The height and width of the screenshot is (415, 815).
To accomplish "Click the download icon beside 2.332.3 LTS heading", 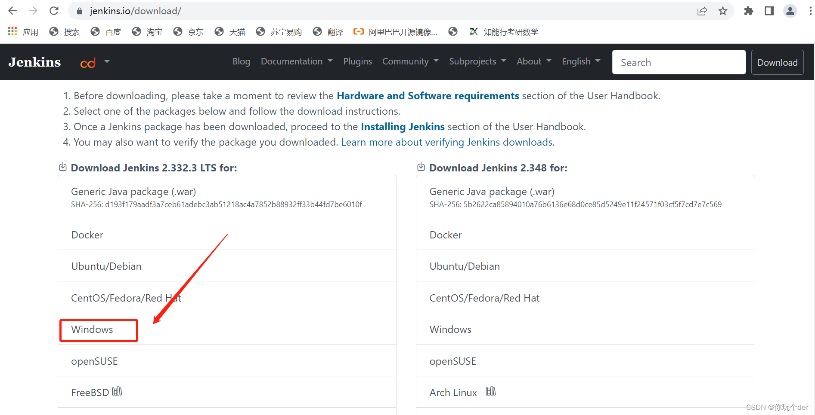I will pos(63,167).
